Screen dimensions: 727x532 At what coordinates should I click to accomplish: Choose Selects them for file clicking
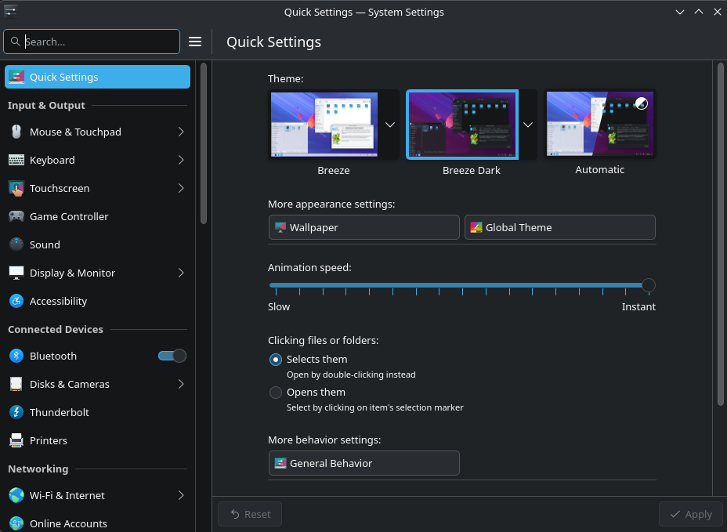pyautogui.click(x=275, y=359)
